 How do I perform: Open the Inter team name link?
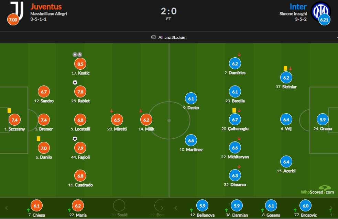click(298, 7)
